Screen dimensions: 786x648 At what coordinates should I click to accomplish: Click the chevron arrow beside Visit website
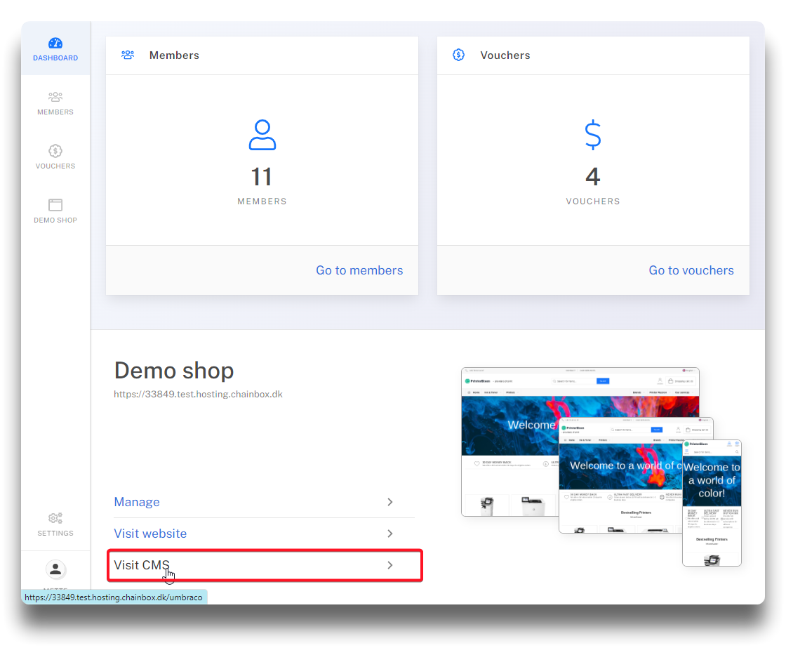click(390, 534)
